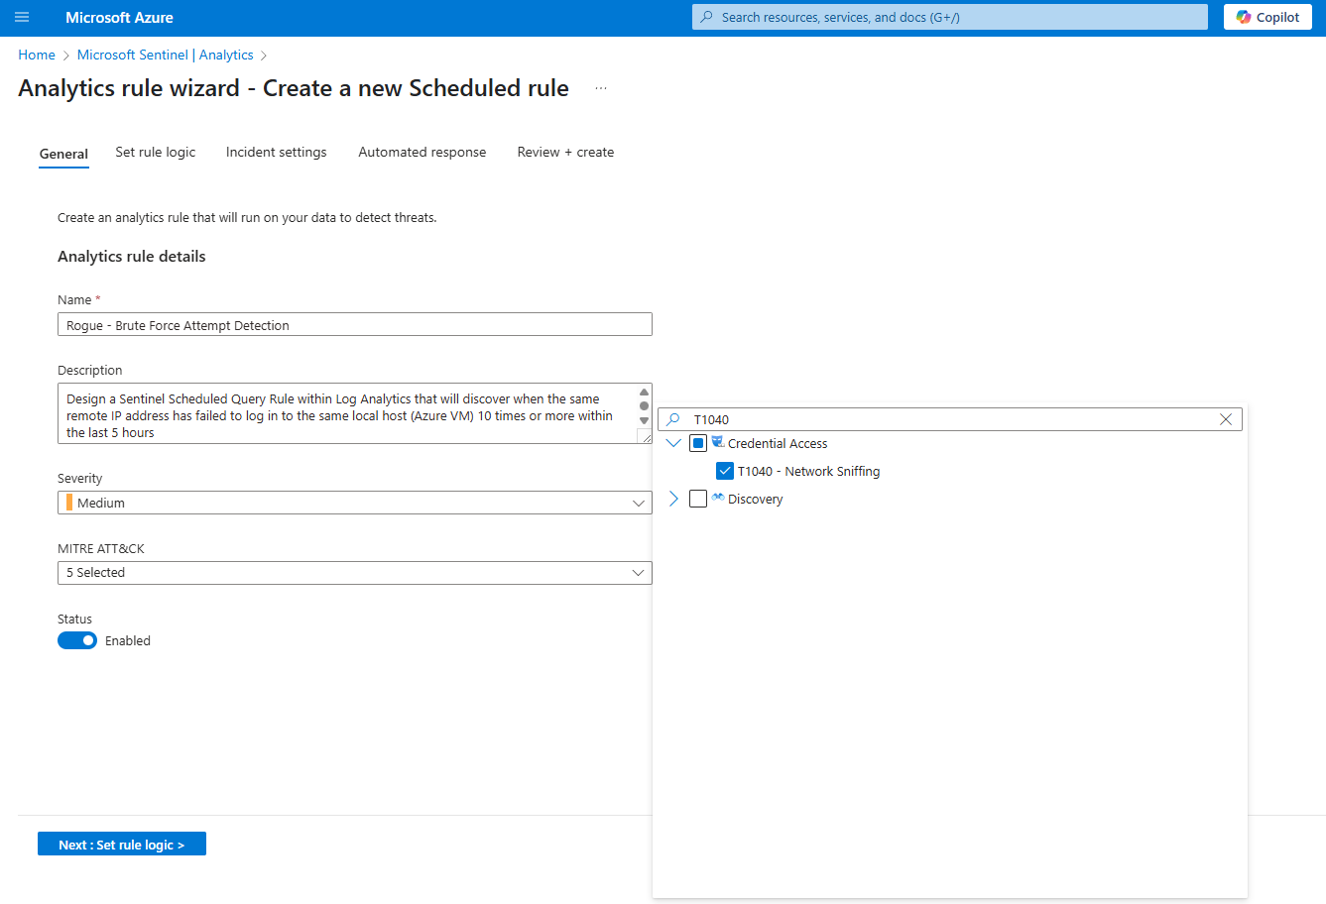Jump to the Review + create tab
Image resolution: width=1326 pixels, height=904 pixels.
[x=565, y=152]
